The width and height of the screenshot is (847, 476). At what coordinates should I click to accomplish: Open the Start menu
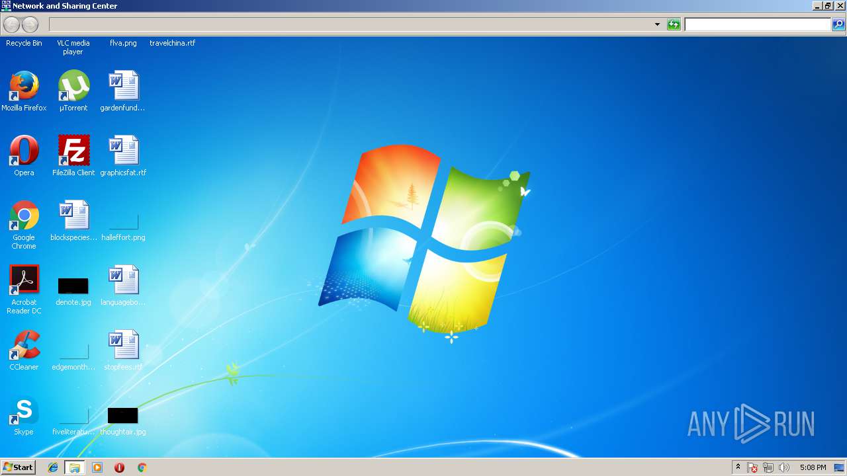coord(18,467)
